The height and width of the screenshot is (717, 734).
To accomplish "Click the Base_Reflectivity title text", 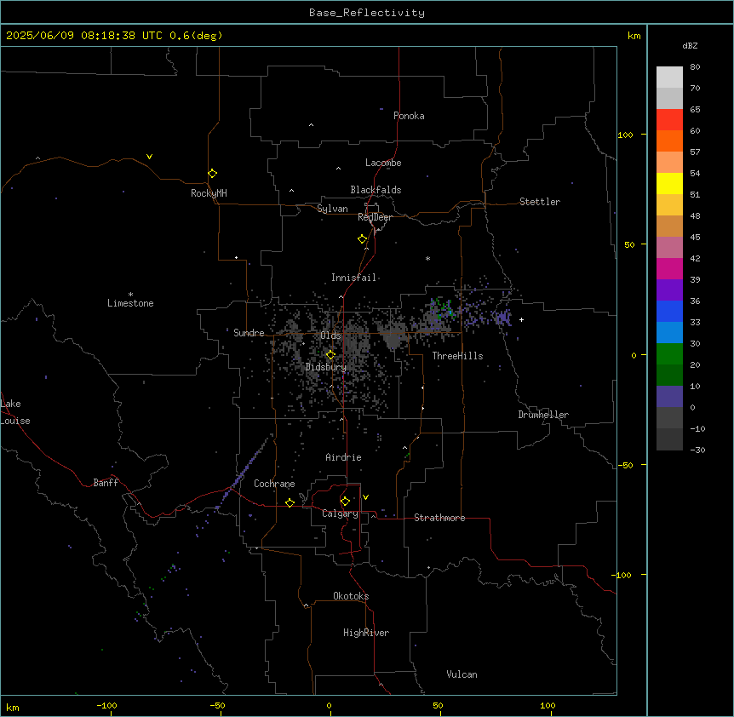I will click(x=367, y=13).
